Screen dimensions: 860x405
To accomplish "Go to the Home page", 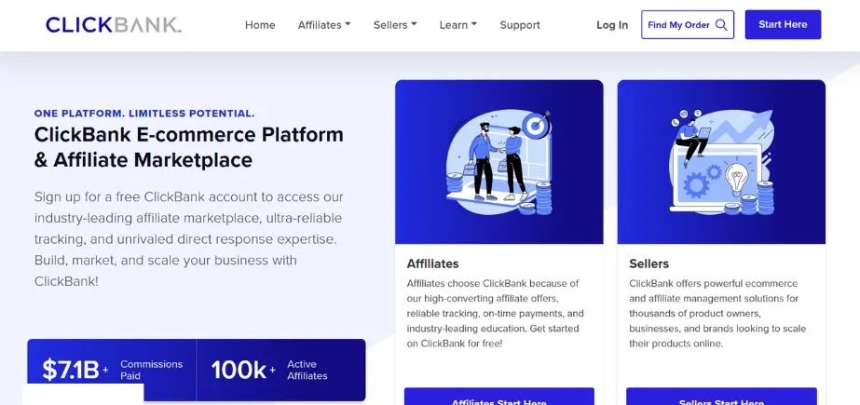I will 260,25.
